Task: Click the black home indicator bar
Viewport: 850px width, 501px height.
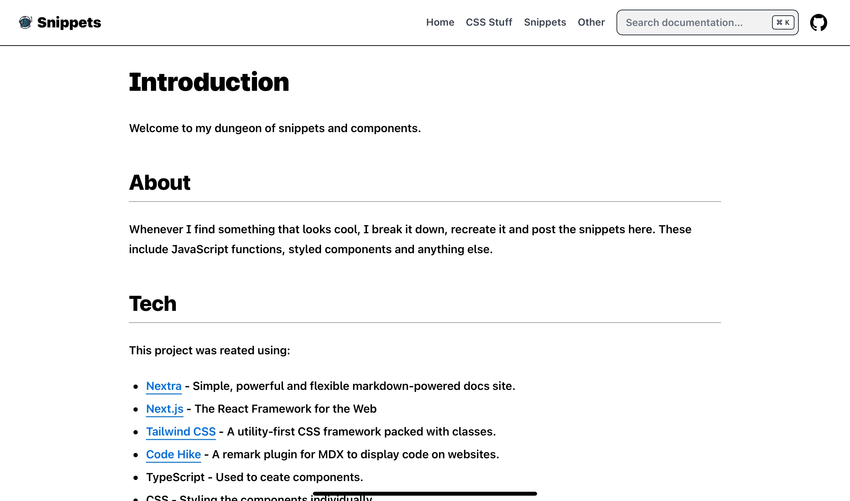Action: [x=425, y=494]
